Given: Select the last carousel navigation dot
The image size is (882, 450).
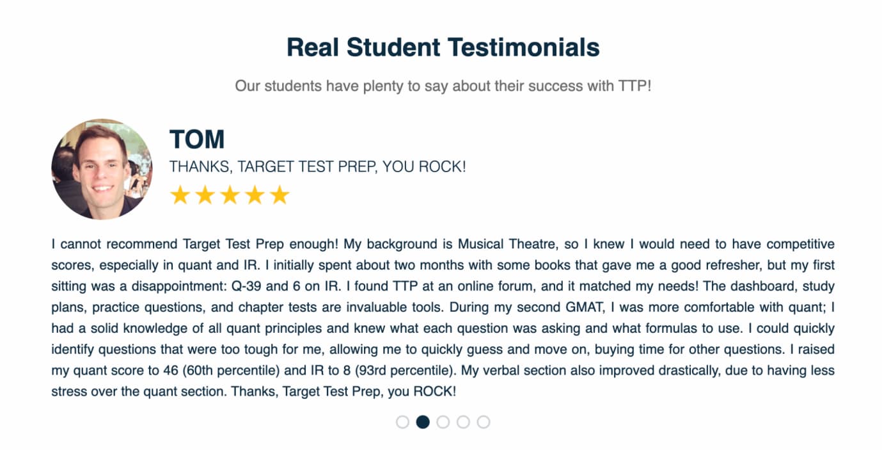Looking at the screenshot, I should [x=482, y=422].
